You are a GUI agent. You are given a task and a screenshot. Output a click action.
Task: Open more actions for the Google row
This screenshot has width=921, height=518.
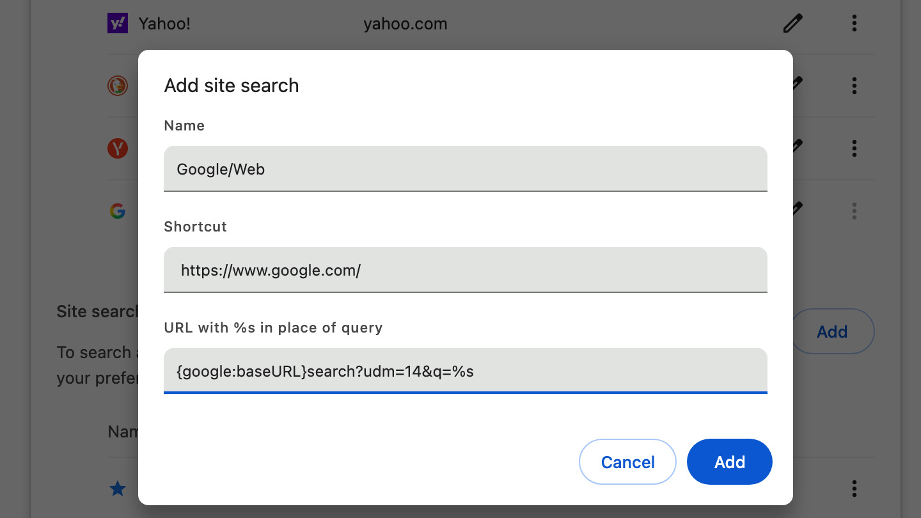click(854, 211)
